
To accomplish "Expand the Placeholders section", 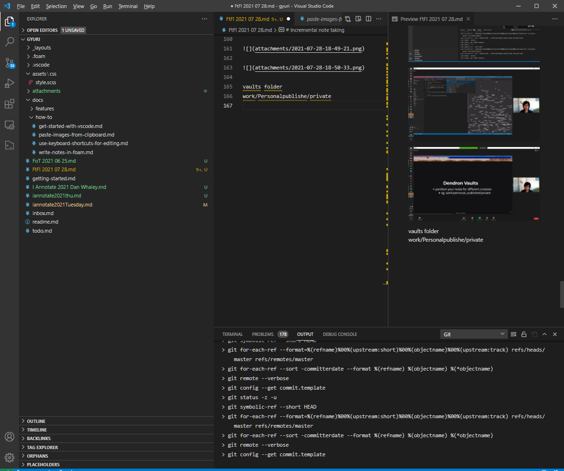I will 116,464.
